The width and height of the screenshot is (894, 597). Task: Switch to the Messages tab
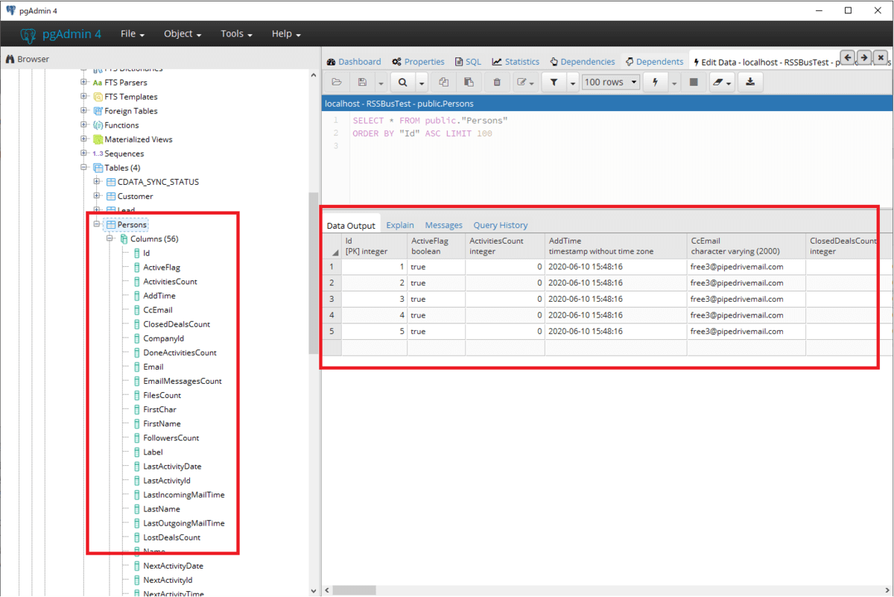pyautogui.click(x=443, y=225)
